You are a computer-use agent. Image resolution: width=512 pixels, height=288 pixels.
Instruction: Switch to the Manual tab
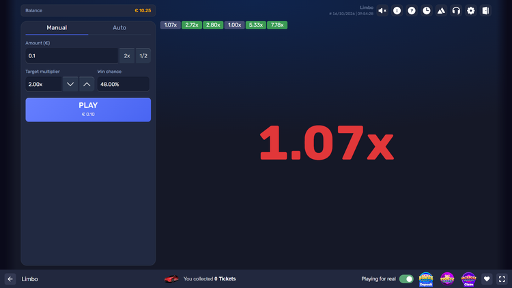pyautogui.click(x=57, y=28)
